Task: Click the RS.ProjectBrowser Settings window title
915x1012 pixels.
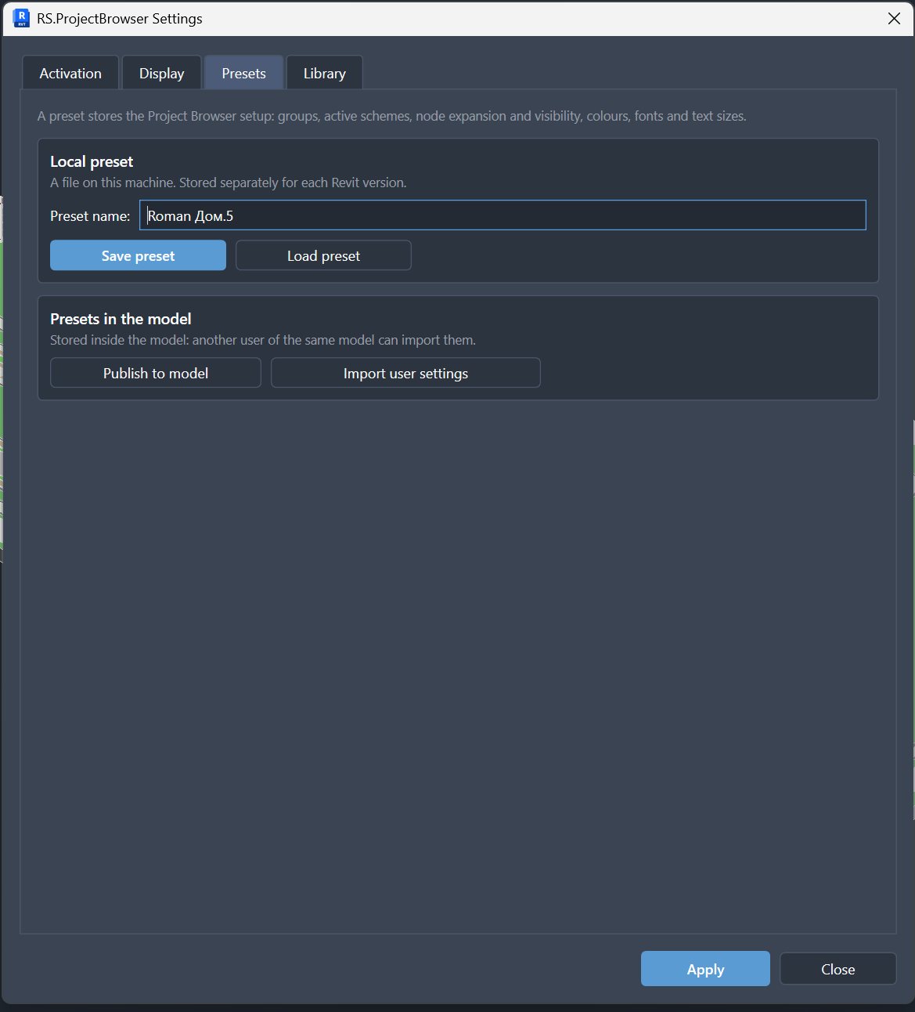Action: [x=120, y=18]
